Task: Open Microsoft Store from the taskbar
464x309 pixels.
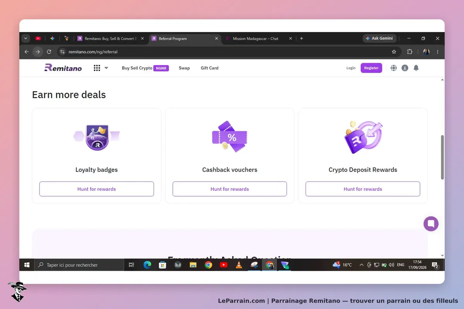Action: pyautogui.click(x=163, y=265)
